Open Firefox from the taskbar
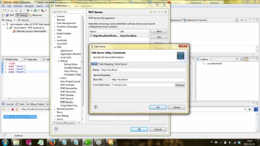Screen dimensions: 260x146 [x=52, y=142]
